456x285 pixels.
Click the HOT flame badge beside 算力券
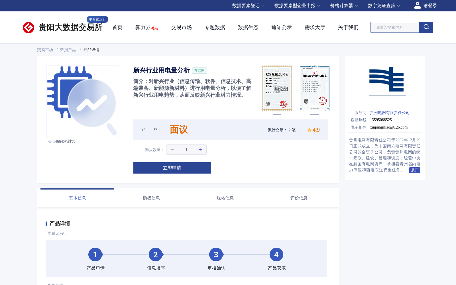155,28
